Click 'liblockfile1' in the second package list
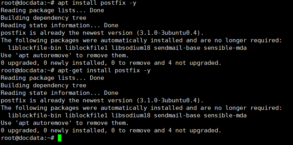Screen dimensions: 293x145 point(86,115)
